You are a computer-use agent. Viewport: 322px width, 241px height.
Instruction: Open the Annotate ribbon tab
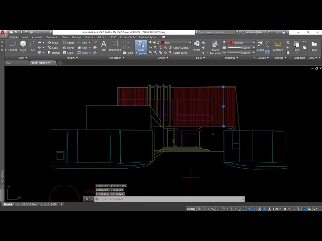pos(37,37)
